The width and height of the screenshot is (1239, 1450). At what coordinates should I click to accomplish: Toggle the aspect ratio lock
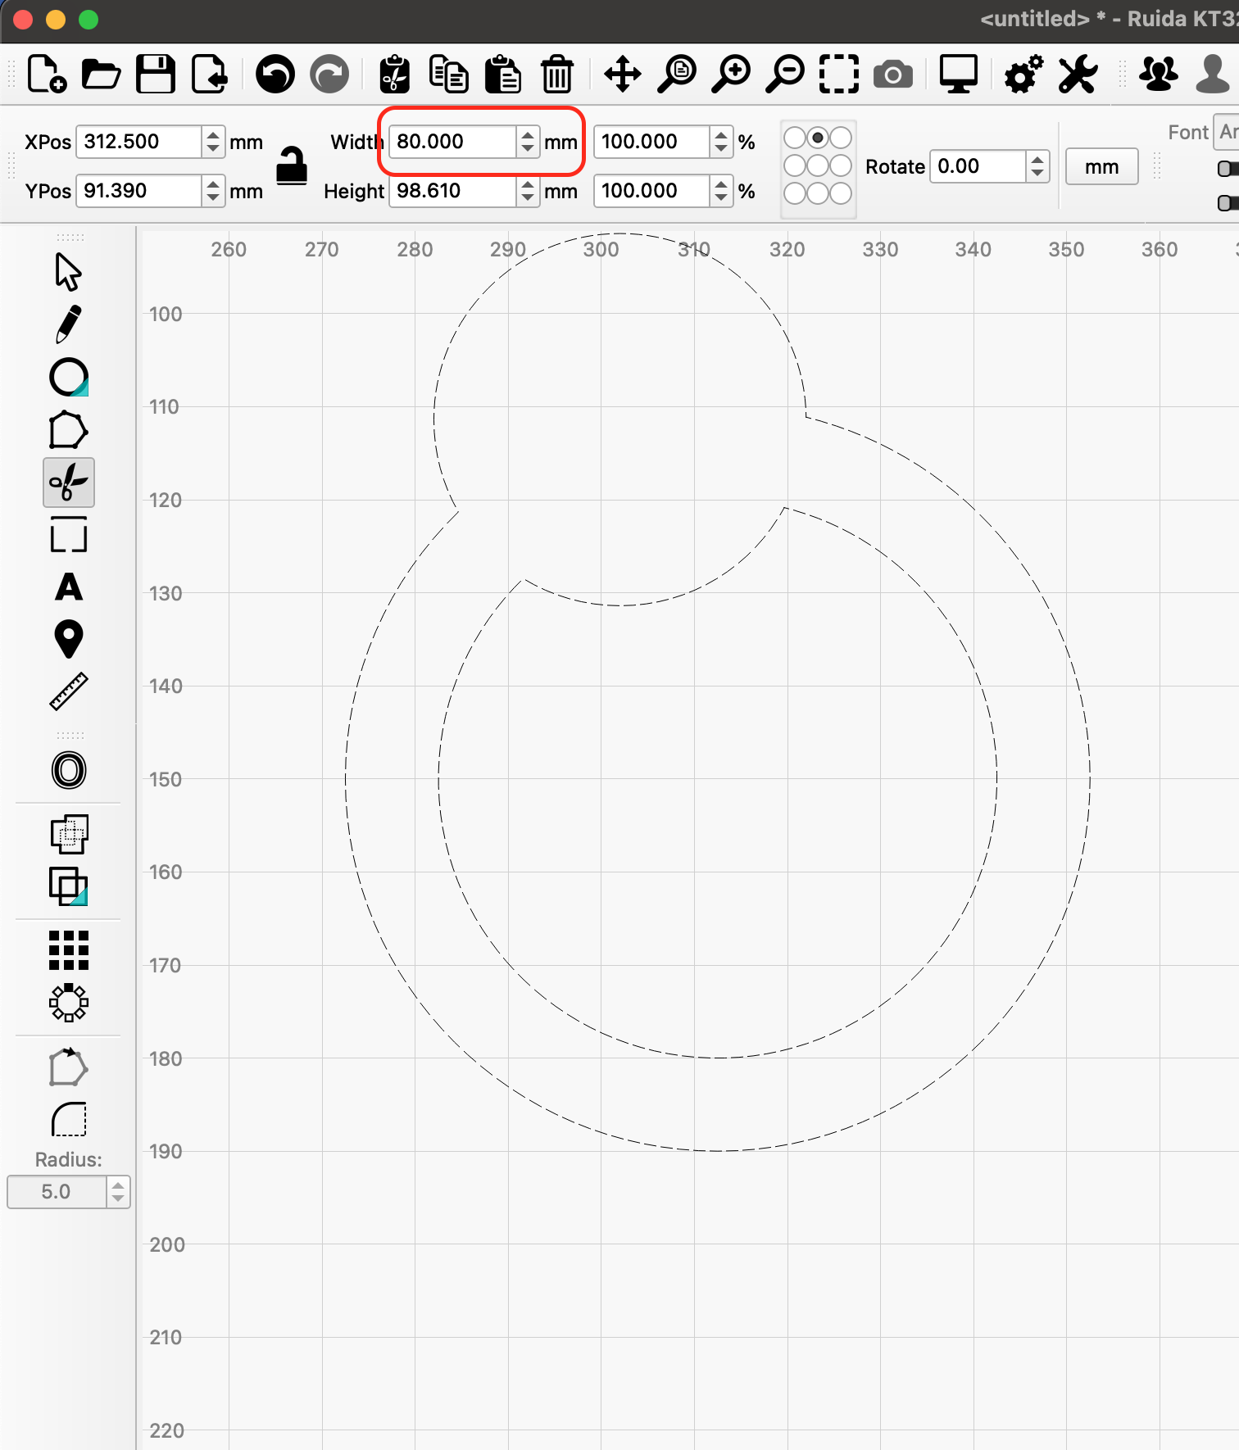pyautogui.click(x=291, y=166)
